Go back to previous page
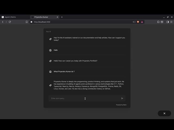The height and width of the screenshot is (130, 174). tap(3, 22)
